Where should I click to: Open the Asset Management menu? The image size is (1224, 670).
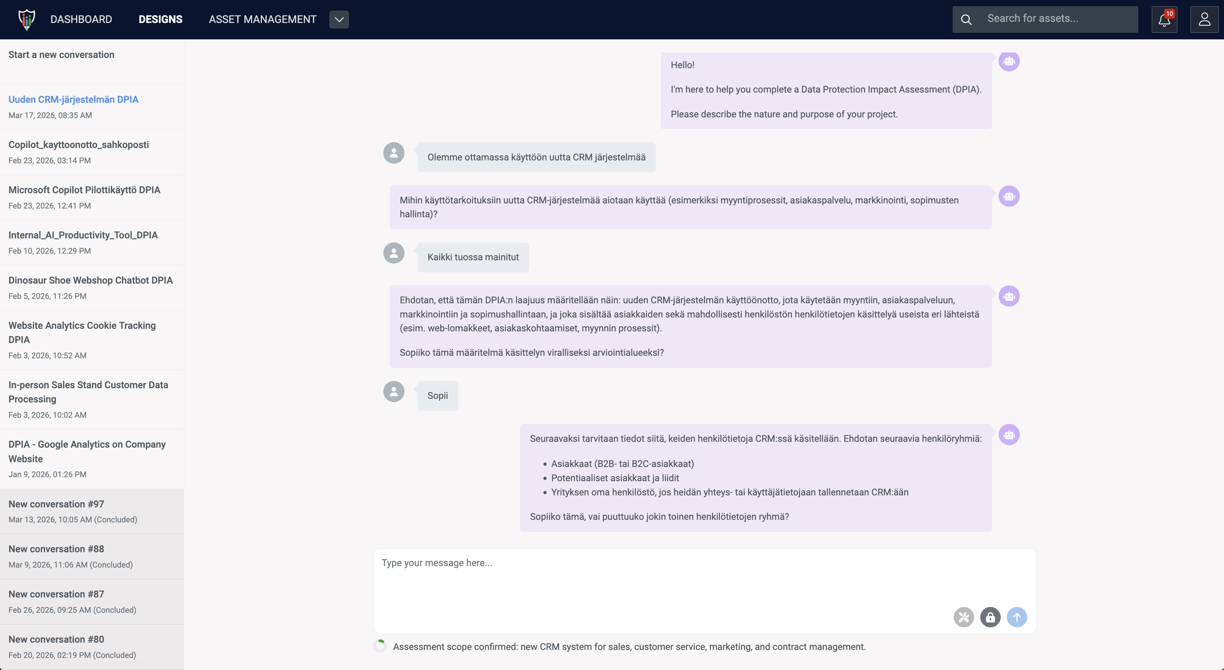(x=262, y=19)
